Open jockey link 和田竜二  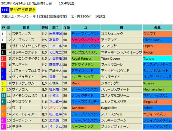[55, 52]
